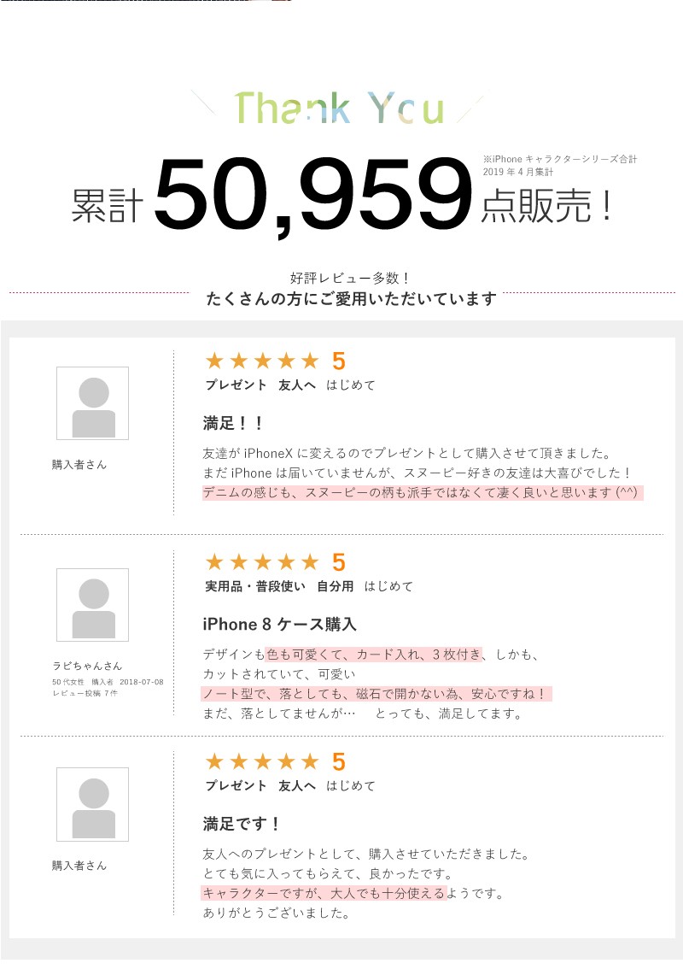The image size is (683, 975).
Task: Click ラビちゃんさん's profile avatar icon
Action: coord(92,605)
